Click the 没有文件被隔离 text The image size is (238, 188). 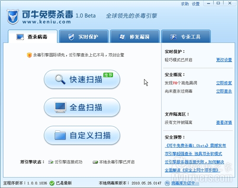coord(178,123)
